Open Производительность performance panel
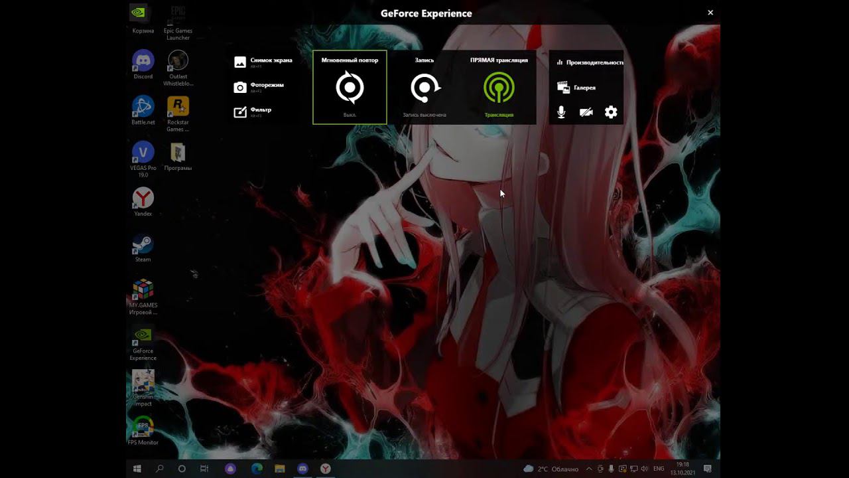The image size is (849, 478). [x=590, y=62]
